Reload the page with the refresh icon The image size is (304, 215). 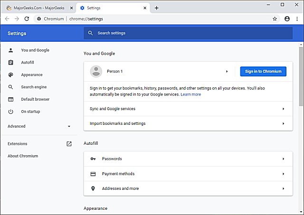(27, 19)
